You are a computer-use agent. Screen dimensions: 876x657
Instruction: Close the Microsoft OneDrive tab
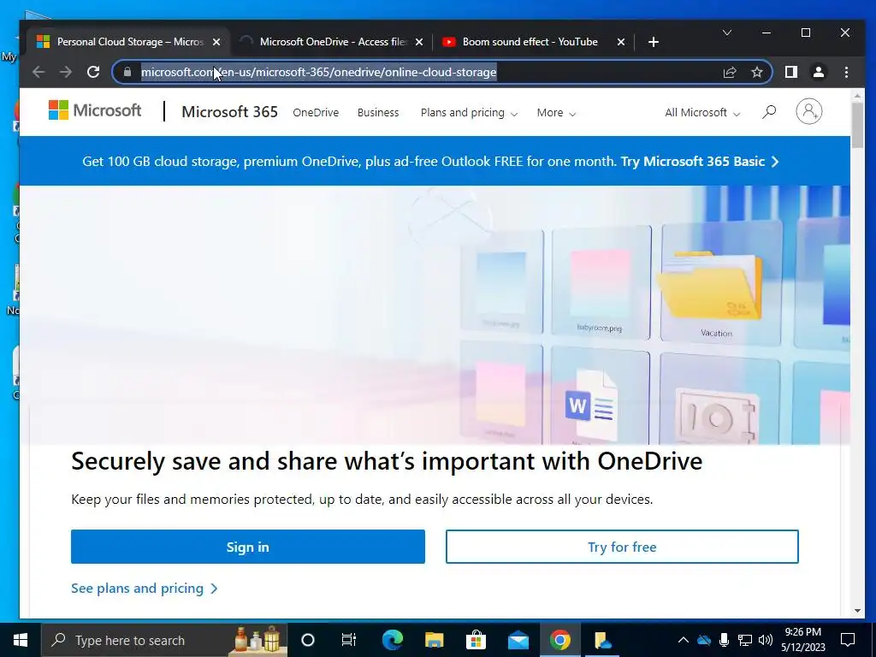coord(419,42)
